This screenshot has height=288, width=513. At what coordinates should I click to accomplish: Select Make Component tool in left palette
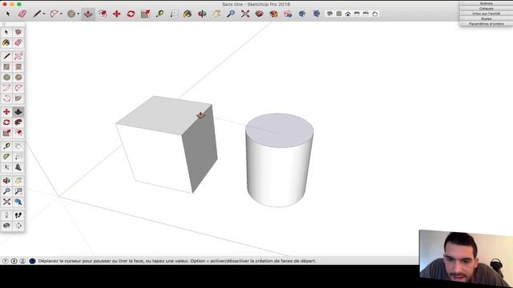18,32
